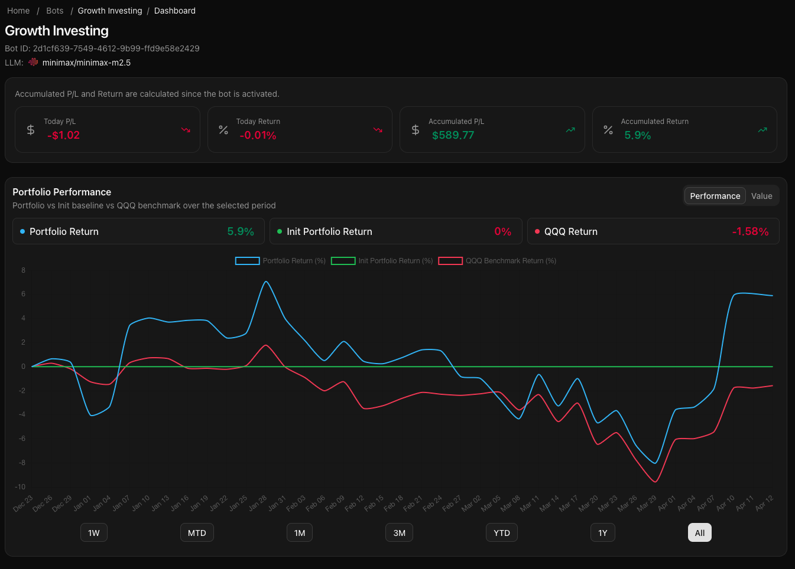The height and width of the screenshot is (569, 795).
Task: Switch chart to Value view
Action: coord(761,196)
